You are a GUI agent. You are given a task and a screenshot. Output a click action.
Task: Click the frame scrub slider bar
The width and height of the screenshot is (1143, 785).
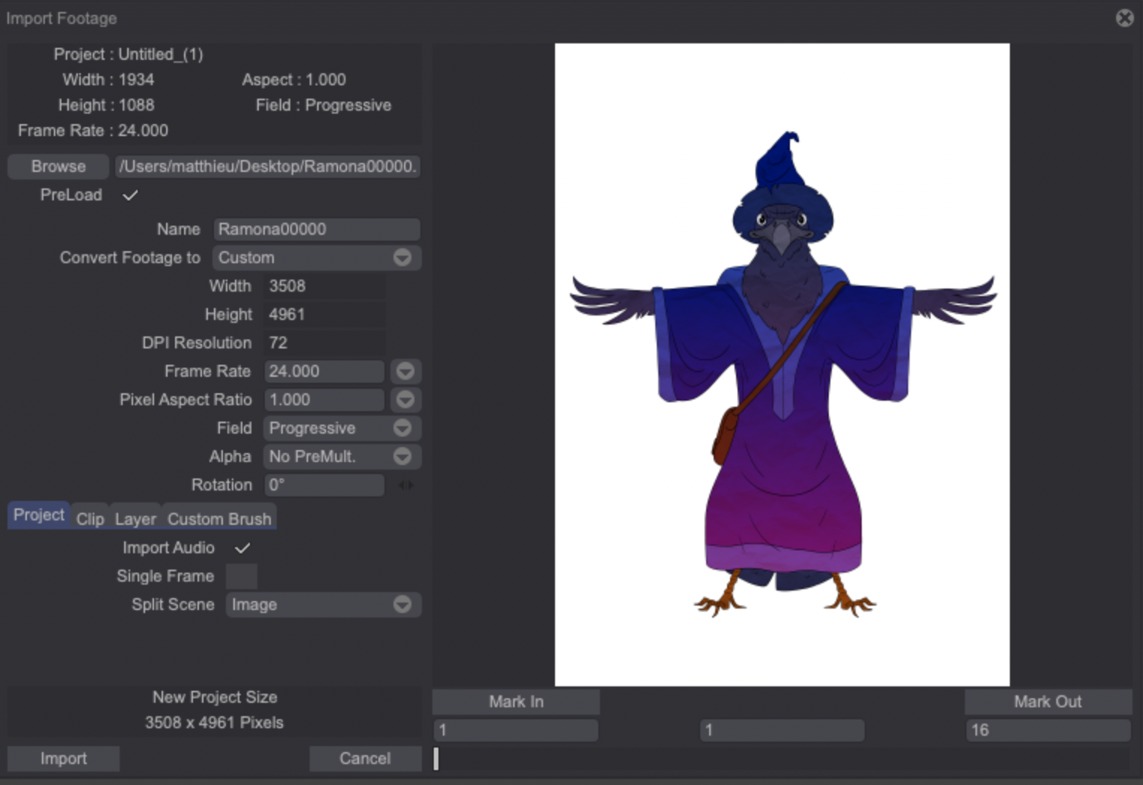click(782, 759)
